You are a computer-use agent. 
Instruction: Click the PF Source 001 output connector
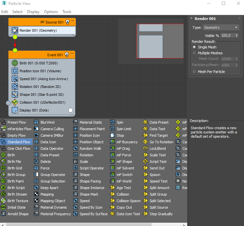[15, 37]
